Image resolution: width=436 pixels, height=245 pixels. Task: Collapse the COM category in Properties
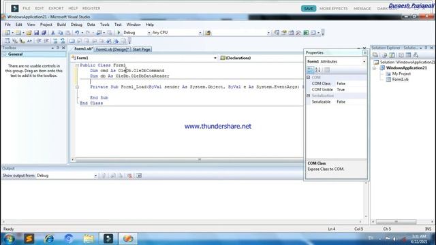[x=309, y=77]
